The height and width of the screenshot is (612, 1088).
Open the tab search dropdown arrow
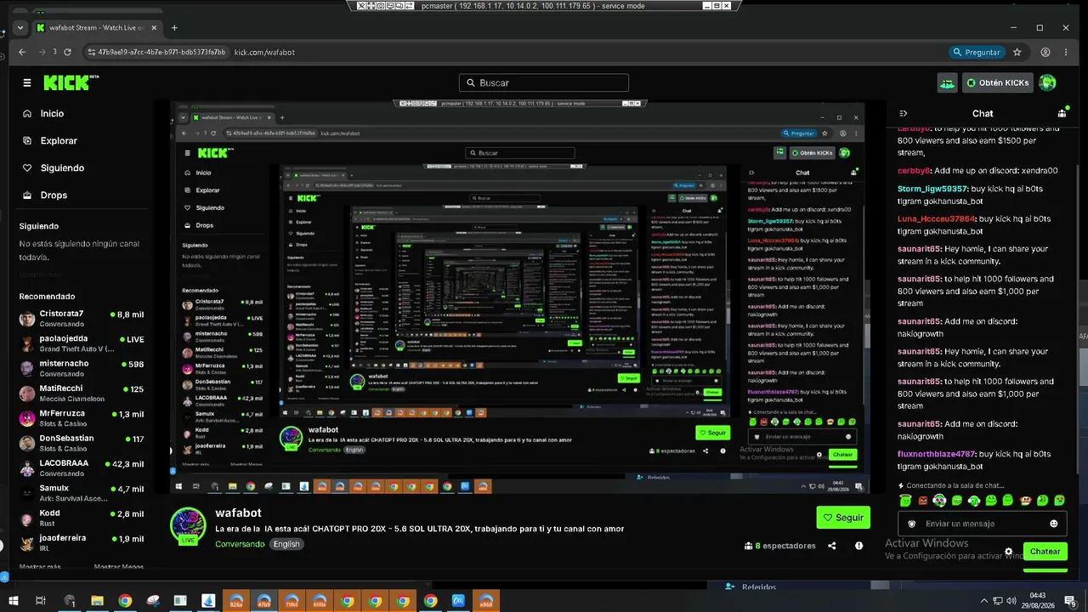[20, 27]
